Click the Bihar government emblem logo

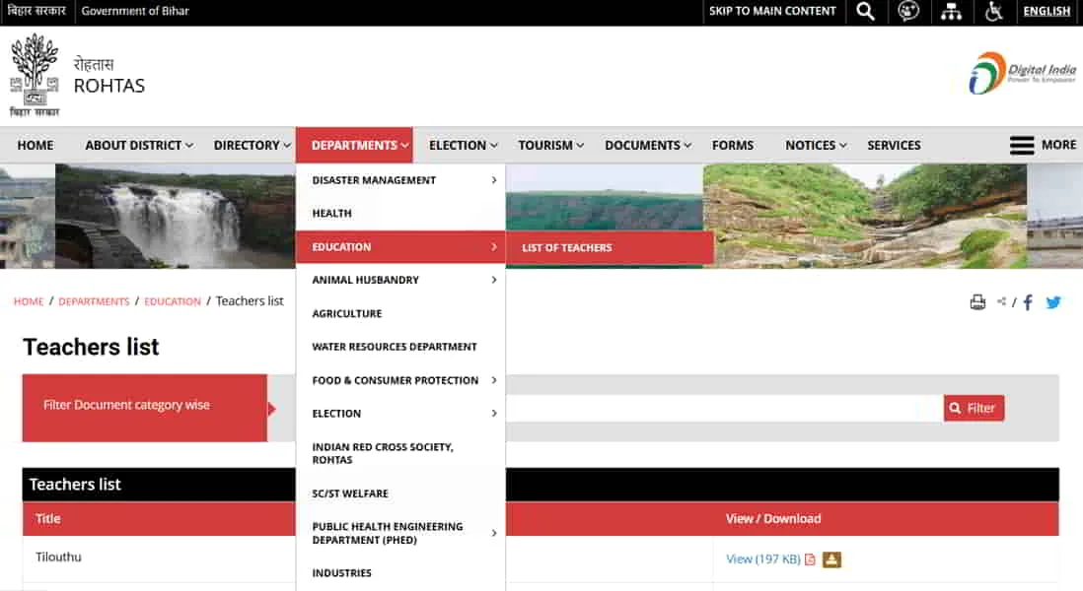(x=34, y=76)
